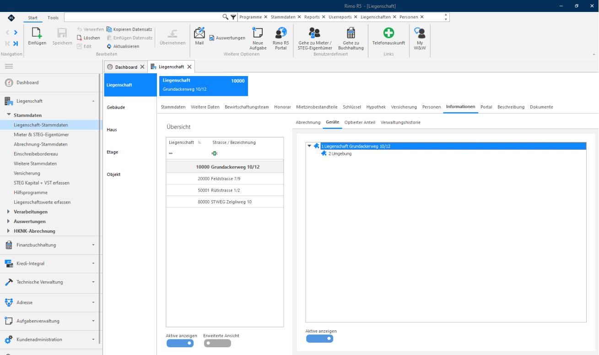
Task: Expand HKNK-Abrechnung sidebar group
Action: click(9, 231)
